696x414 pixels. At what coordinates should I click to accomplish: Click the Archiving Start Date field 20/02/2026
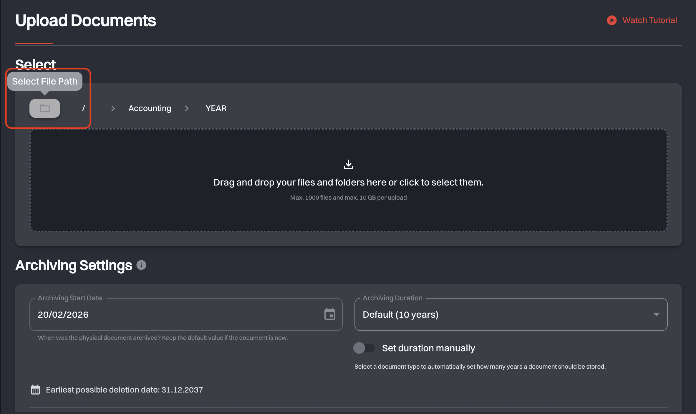pos(186,314)
